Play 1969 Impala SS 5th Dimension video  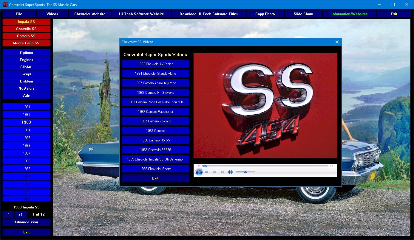point(155,159)
